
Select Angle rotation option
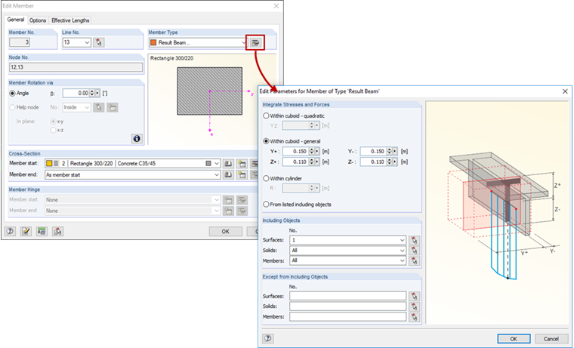click(12, 94)
